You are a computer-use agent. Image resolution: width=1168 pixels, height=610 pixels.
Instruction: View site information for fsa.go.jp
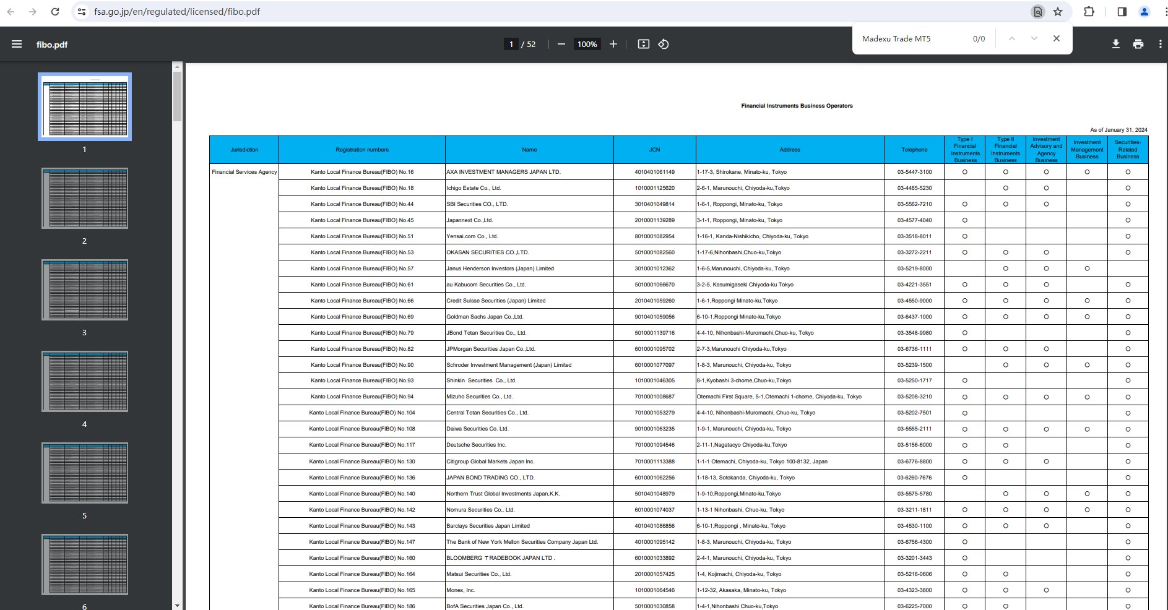coord(82,12)
